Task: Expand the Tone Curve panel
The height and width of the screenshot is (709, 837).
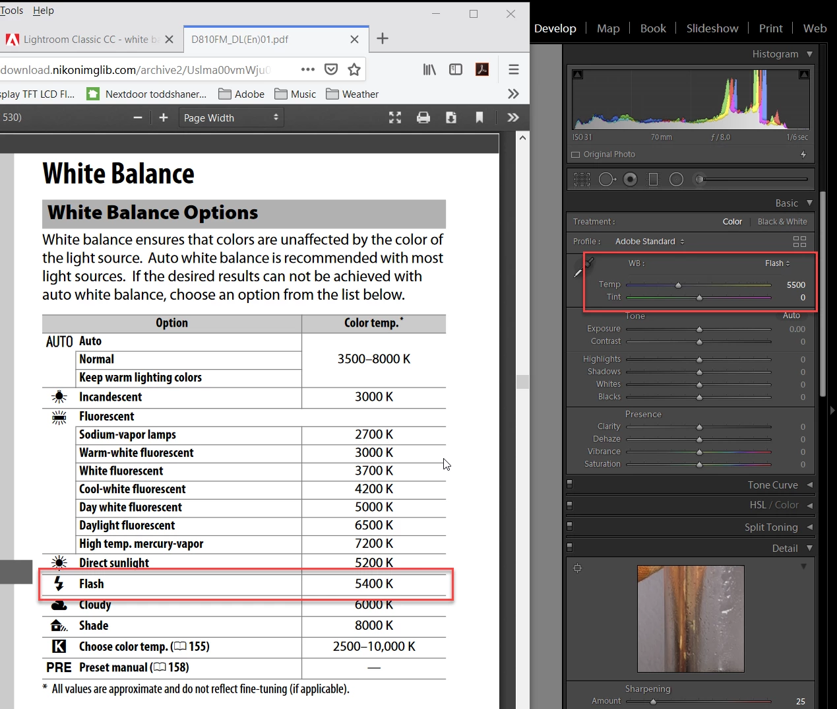Action: pos(809,485)
